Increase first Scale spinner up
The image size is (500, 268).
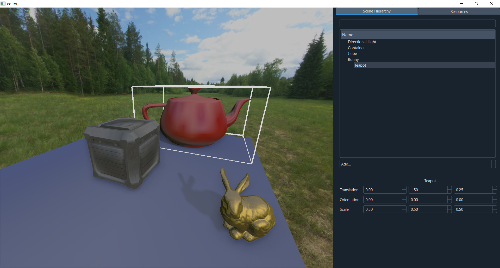tap(404, 207)
